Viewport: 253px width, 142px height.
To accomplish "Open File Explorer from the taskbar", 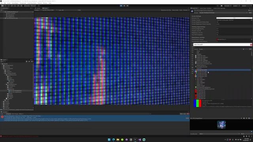I will point(118,140).
